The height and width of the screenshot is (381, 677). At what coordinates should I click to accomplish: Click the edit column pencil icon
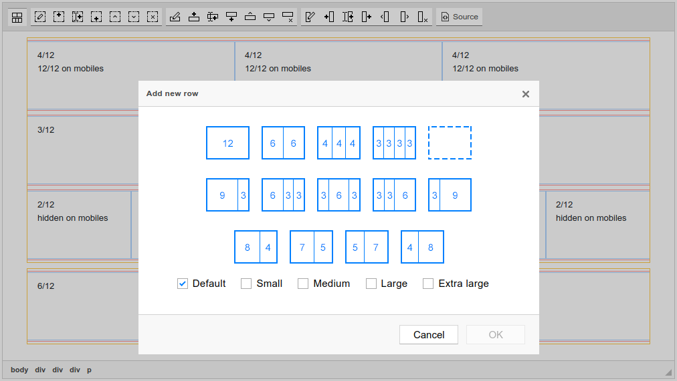pos(310,17)
